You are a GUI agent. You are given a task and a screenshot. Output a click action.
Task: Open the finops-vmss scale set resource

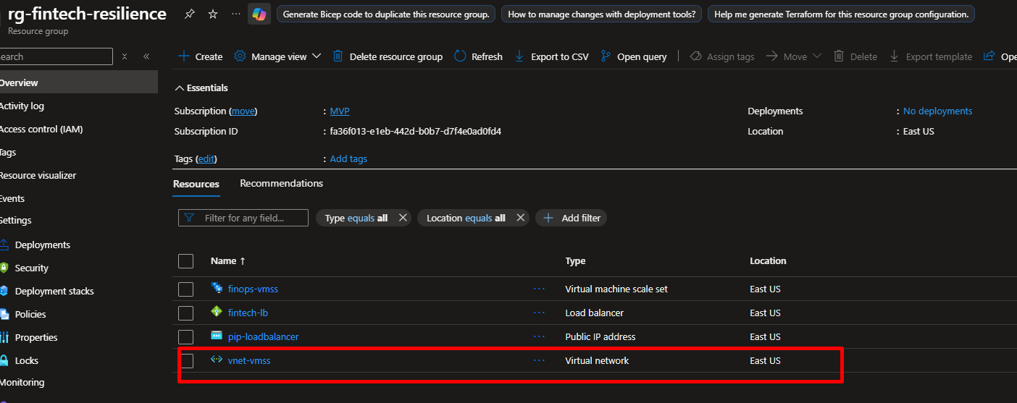(253, 289)
